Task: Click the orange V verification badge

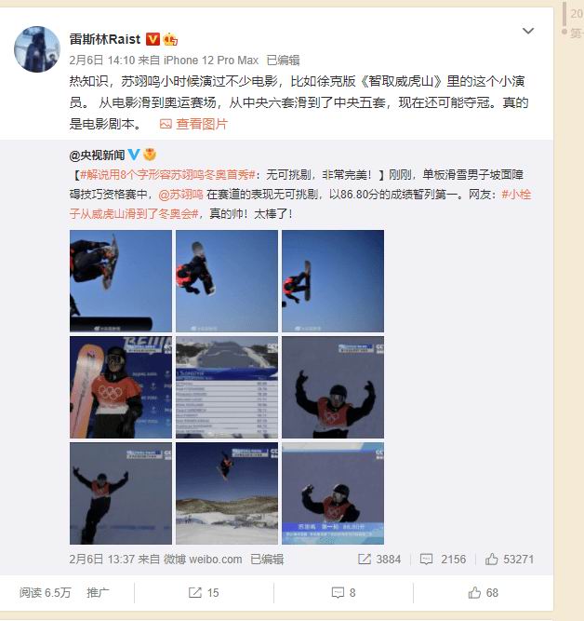Action: [x=153, y=39]
